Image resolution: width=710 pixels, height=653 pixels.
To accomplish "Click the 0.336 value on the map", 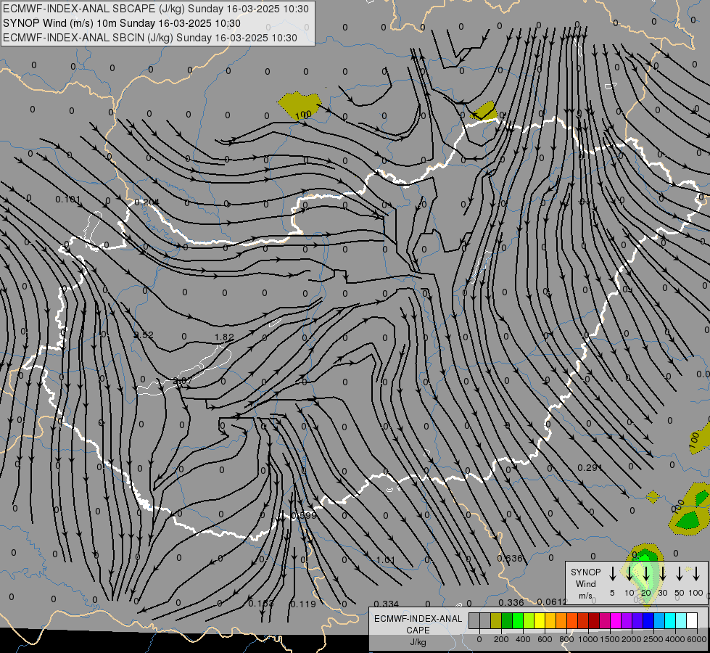I will (511, 602).
